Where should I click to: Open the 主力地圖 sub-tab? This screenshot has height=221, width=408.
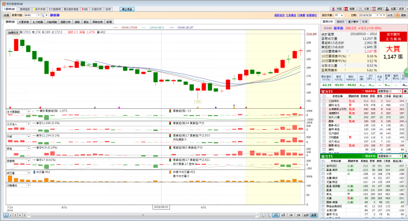38,22
